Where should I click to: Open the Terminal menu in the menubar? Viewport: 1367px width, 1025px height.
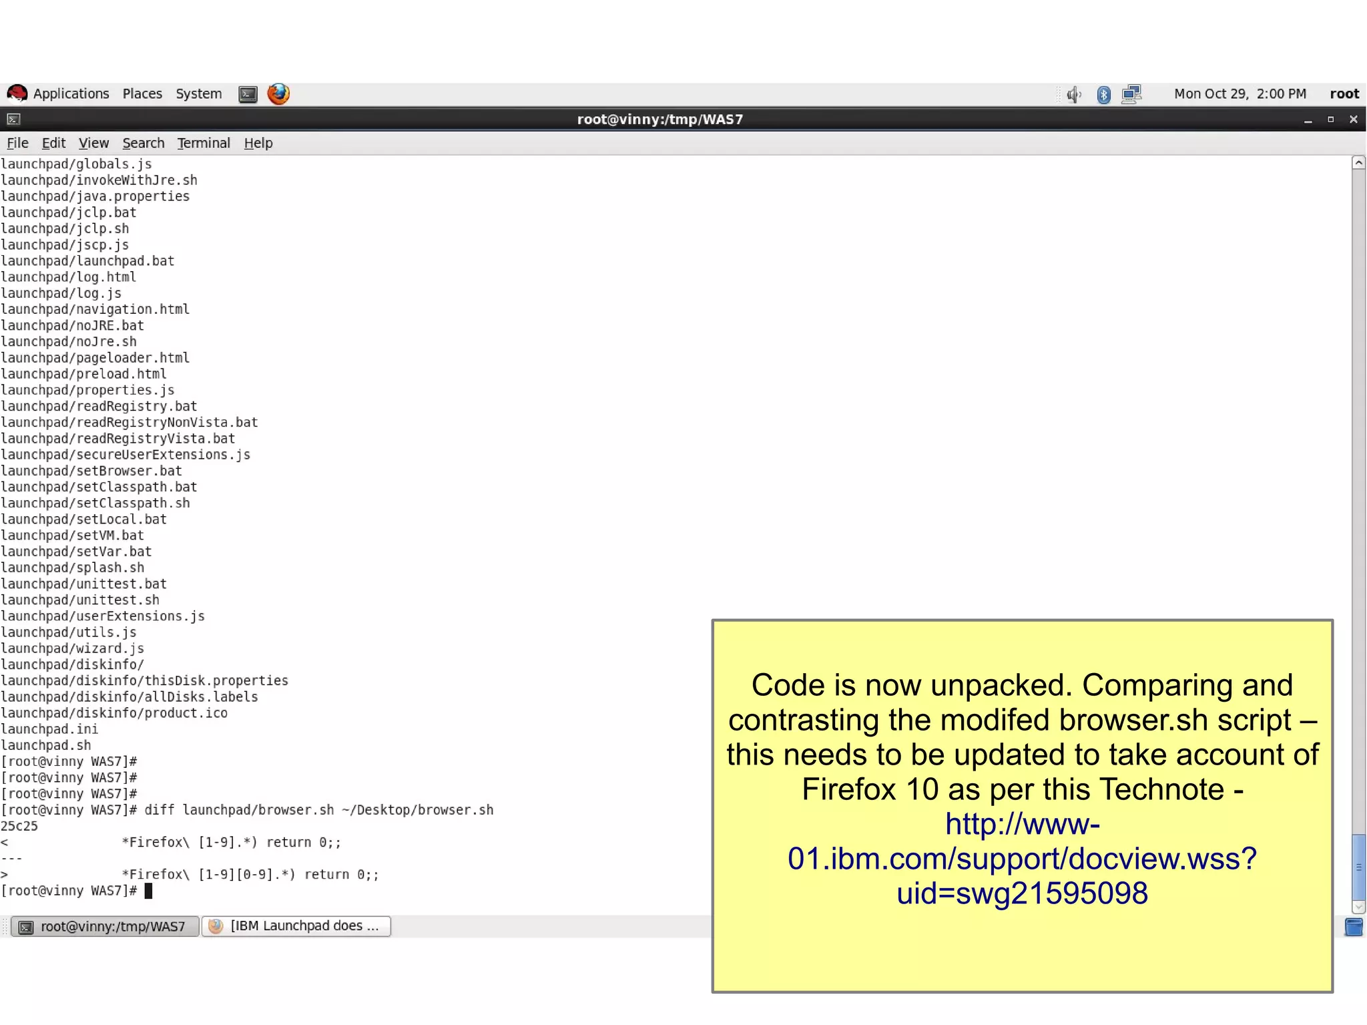(x=204, y=143)
